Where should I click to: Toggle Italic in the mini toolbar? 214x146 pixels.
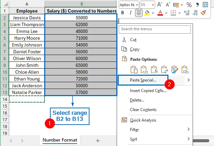point(130,13)
